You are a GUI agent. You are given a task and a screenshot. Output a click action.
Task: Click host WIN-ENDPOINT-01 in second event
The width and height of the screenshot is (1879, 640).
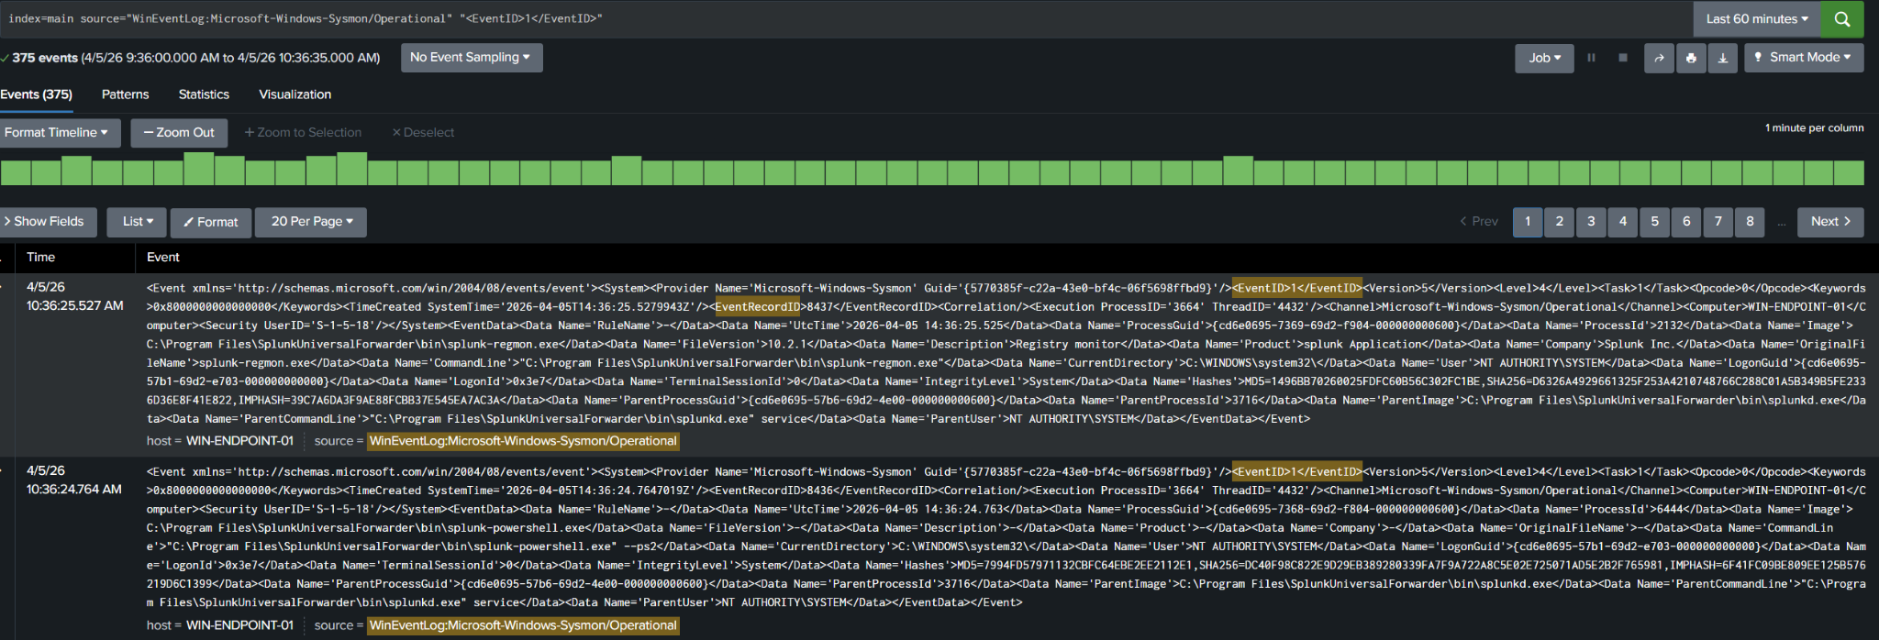click(239, 625)
